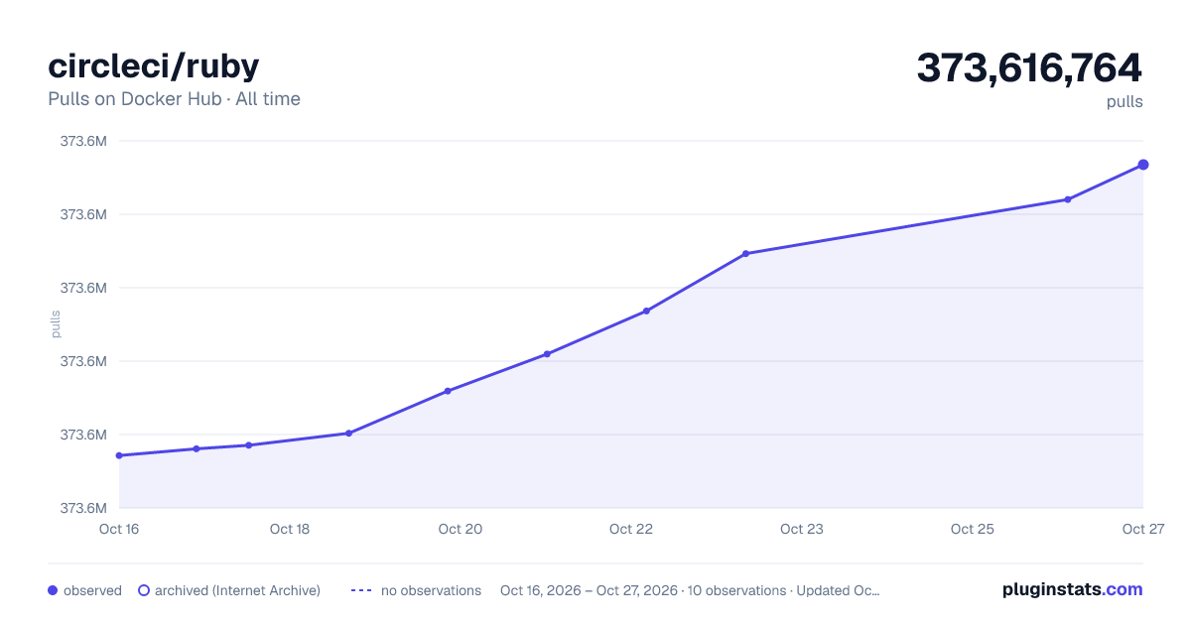Click the Oct 25 x-axis label

click(973, 529)
